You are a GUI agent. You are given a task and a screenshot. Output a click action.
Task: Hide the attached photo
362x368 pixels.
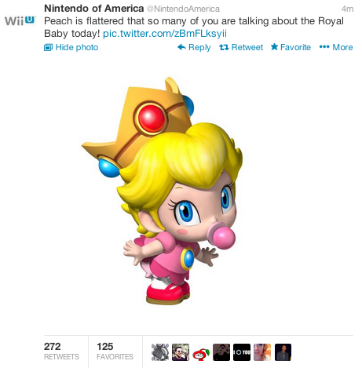click(x=71, y=47)
